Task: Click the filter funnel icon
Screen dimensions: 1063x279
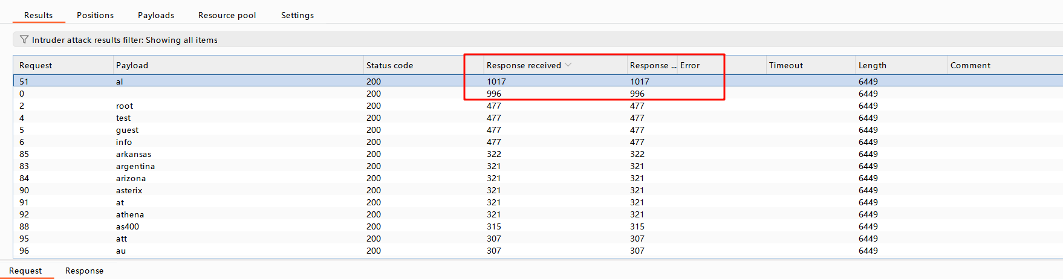Action: [24, 40]
